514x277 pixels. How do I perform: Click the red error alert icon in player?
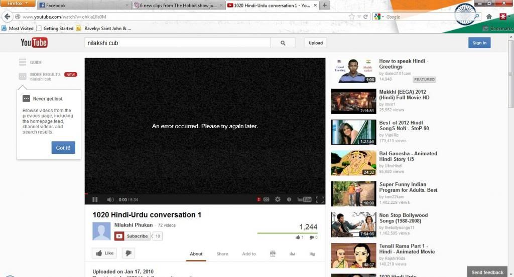[259, 199]
